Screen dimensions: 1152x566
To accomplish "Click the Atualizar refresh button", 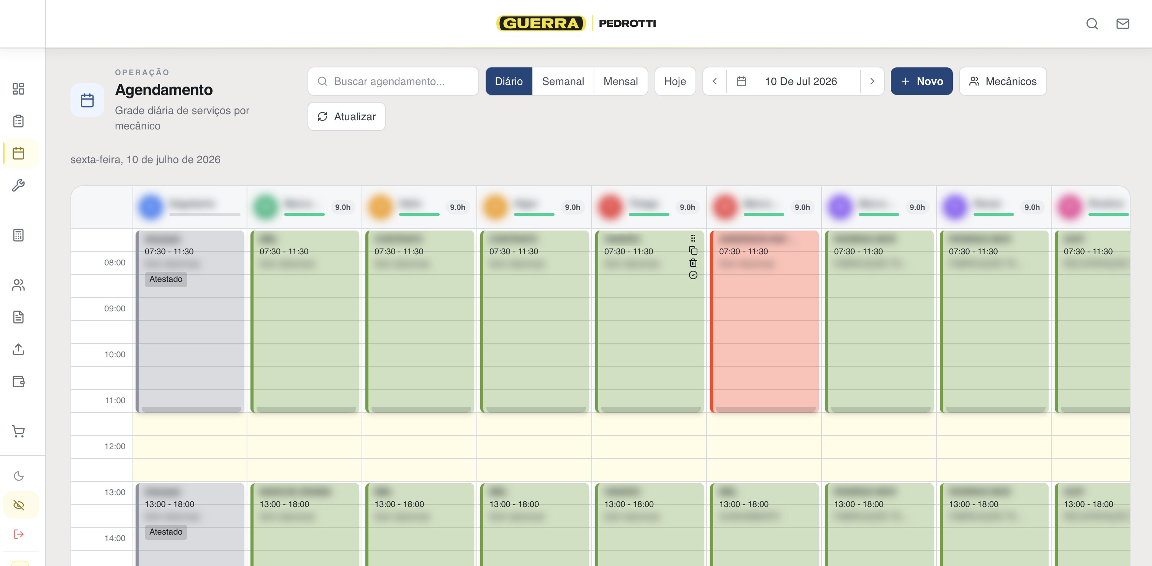I will point(346,116).
